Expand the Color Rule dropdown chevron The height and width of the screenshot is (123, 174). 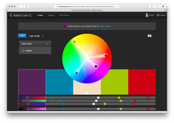(47, 44)
